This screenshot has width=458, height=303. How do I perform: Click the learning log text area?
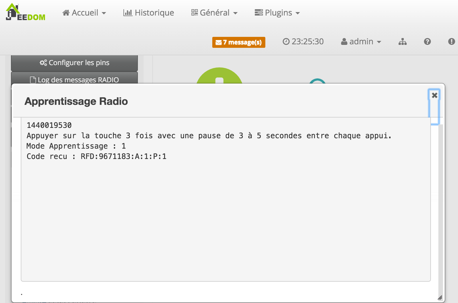(x=226, y=199)
